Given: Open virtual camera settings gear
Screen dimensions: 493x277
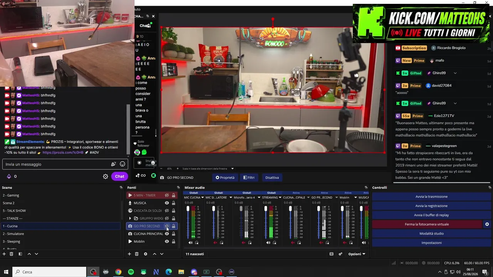Looking at the screenshot, I should [487, 224].
